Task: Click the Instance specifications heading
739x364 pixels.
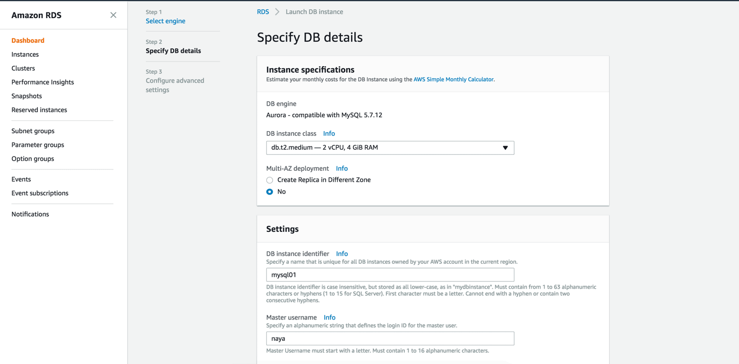Action: click(310, 70)
